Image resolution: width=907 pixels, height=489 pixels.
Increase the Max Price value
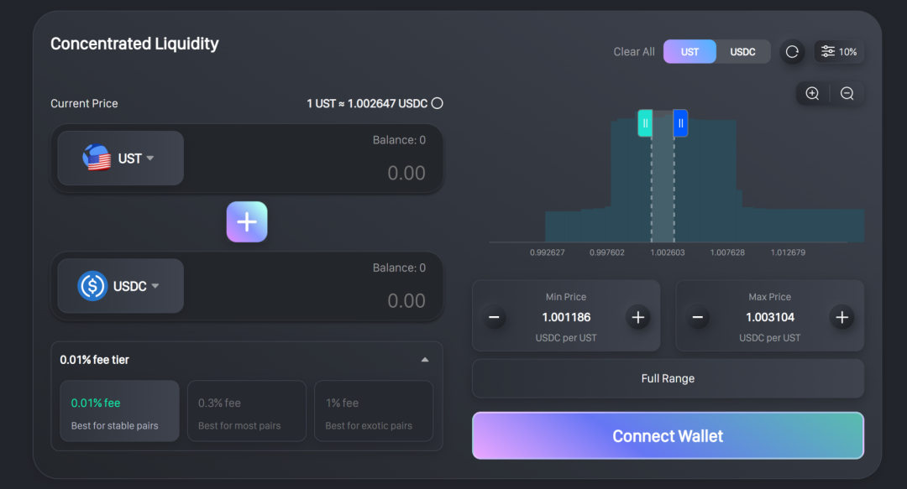[x=841, y=317]
